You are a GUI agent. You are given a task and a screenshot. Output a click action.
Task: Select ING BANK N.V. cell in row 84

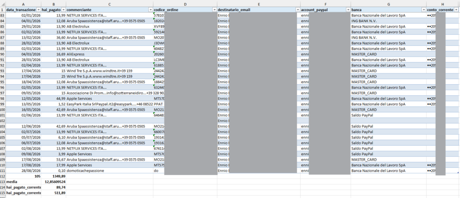[x=389, y=21]
